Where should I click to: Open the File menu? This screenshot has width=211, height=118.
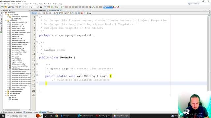point(2,4)
